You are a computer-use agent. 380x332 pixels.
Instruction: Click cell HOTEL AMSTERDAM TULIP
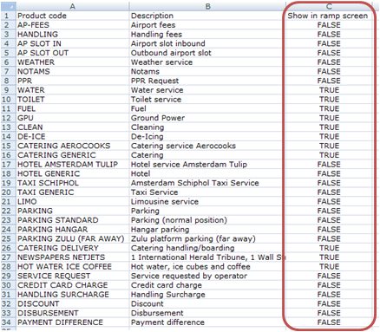coord(73,165)
